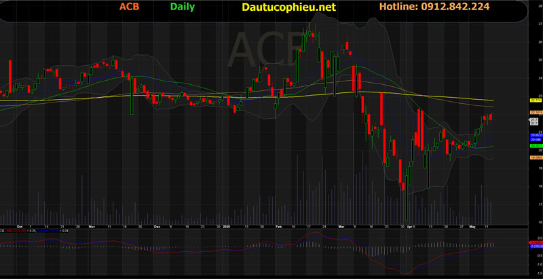
Task: Click the ACB ticker label in header
Action: pyautogui.click(x=129, y=7)
